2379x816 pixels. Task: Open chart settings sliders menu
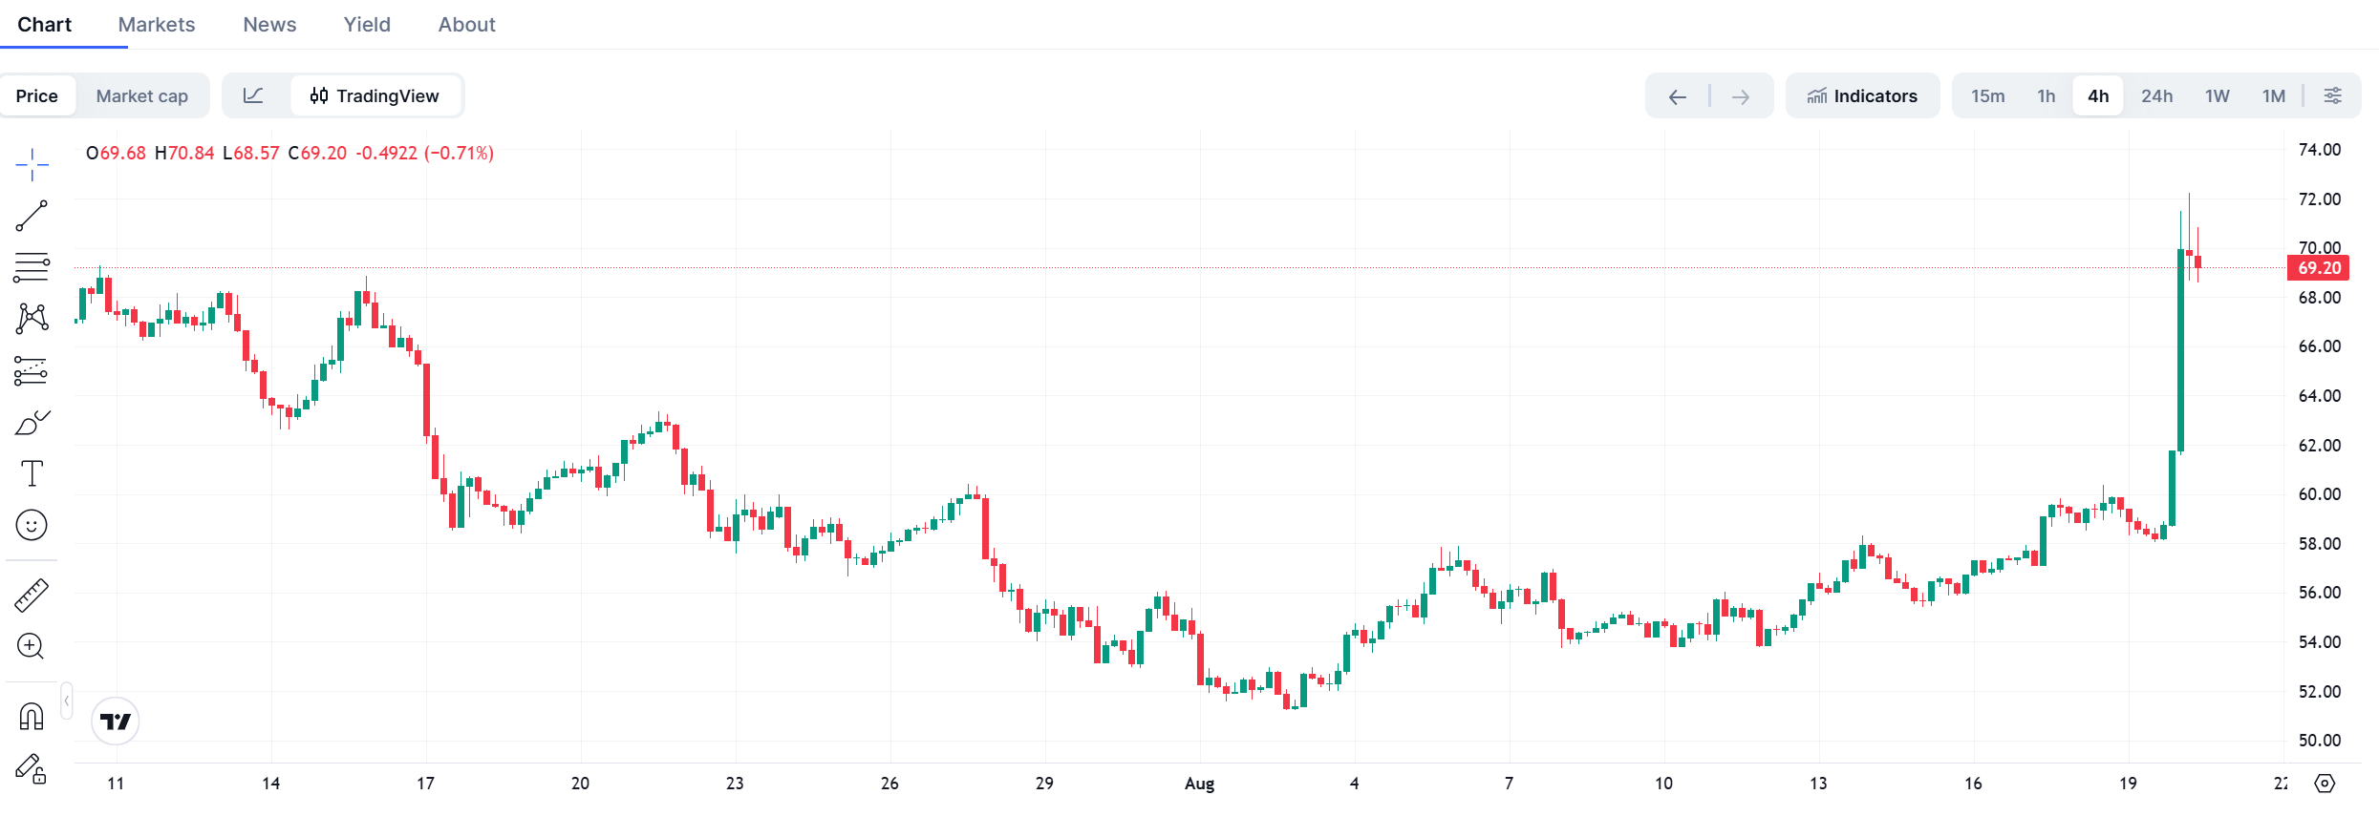point(2332,95)
